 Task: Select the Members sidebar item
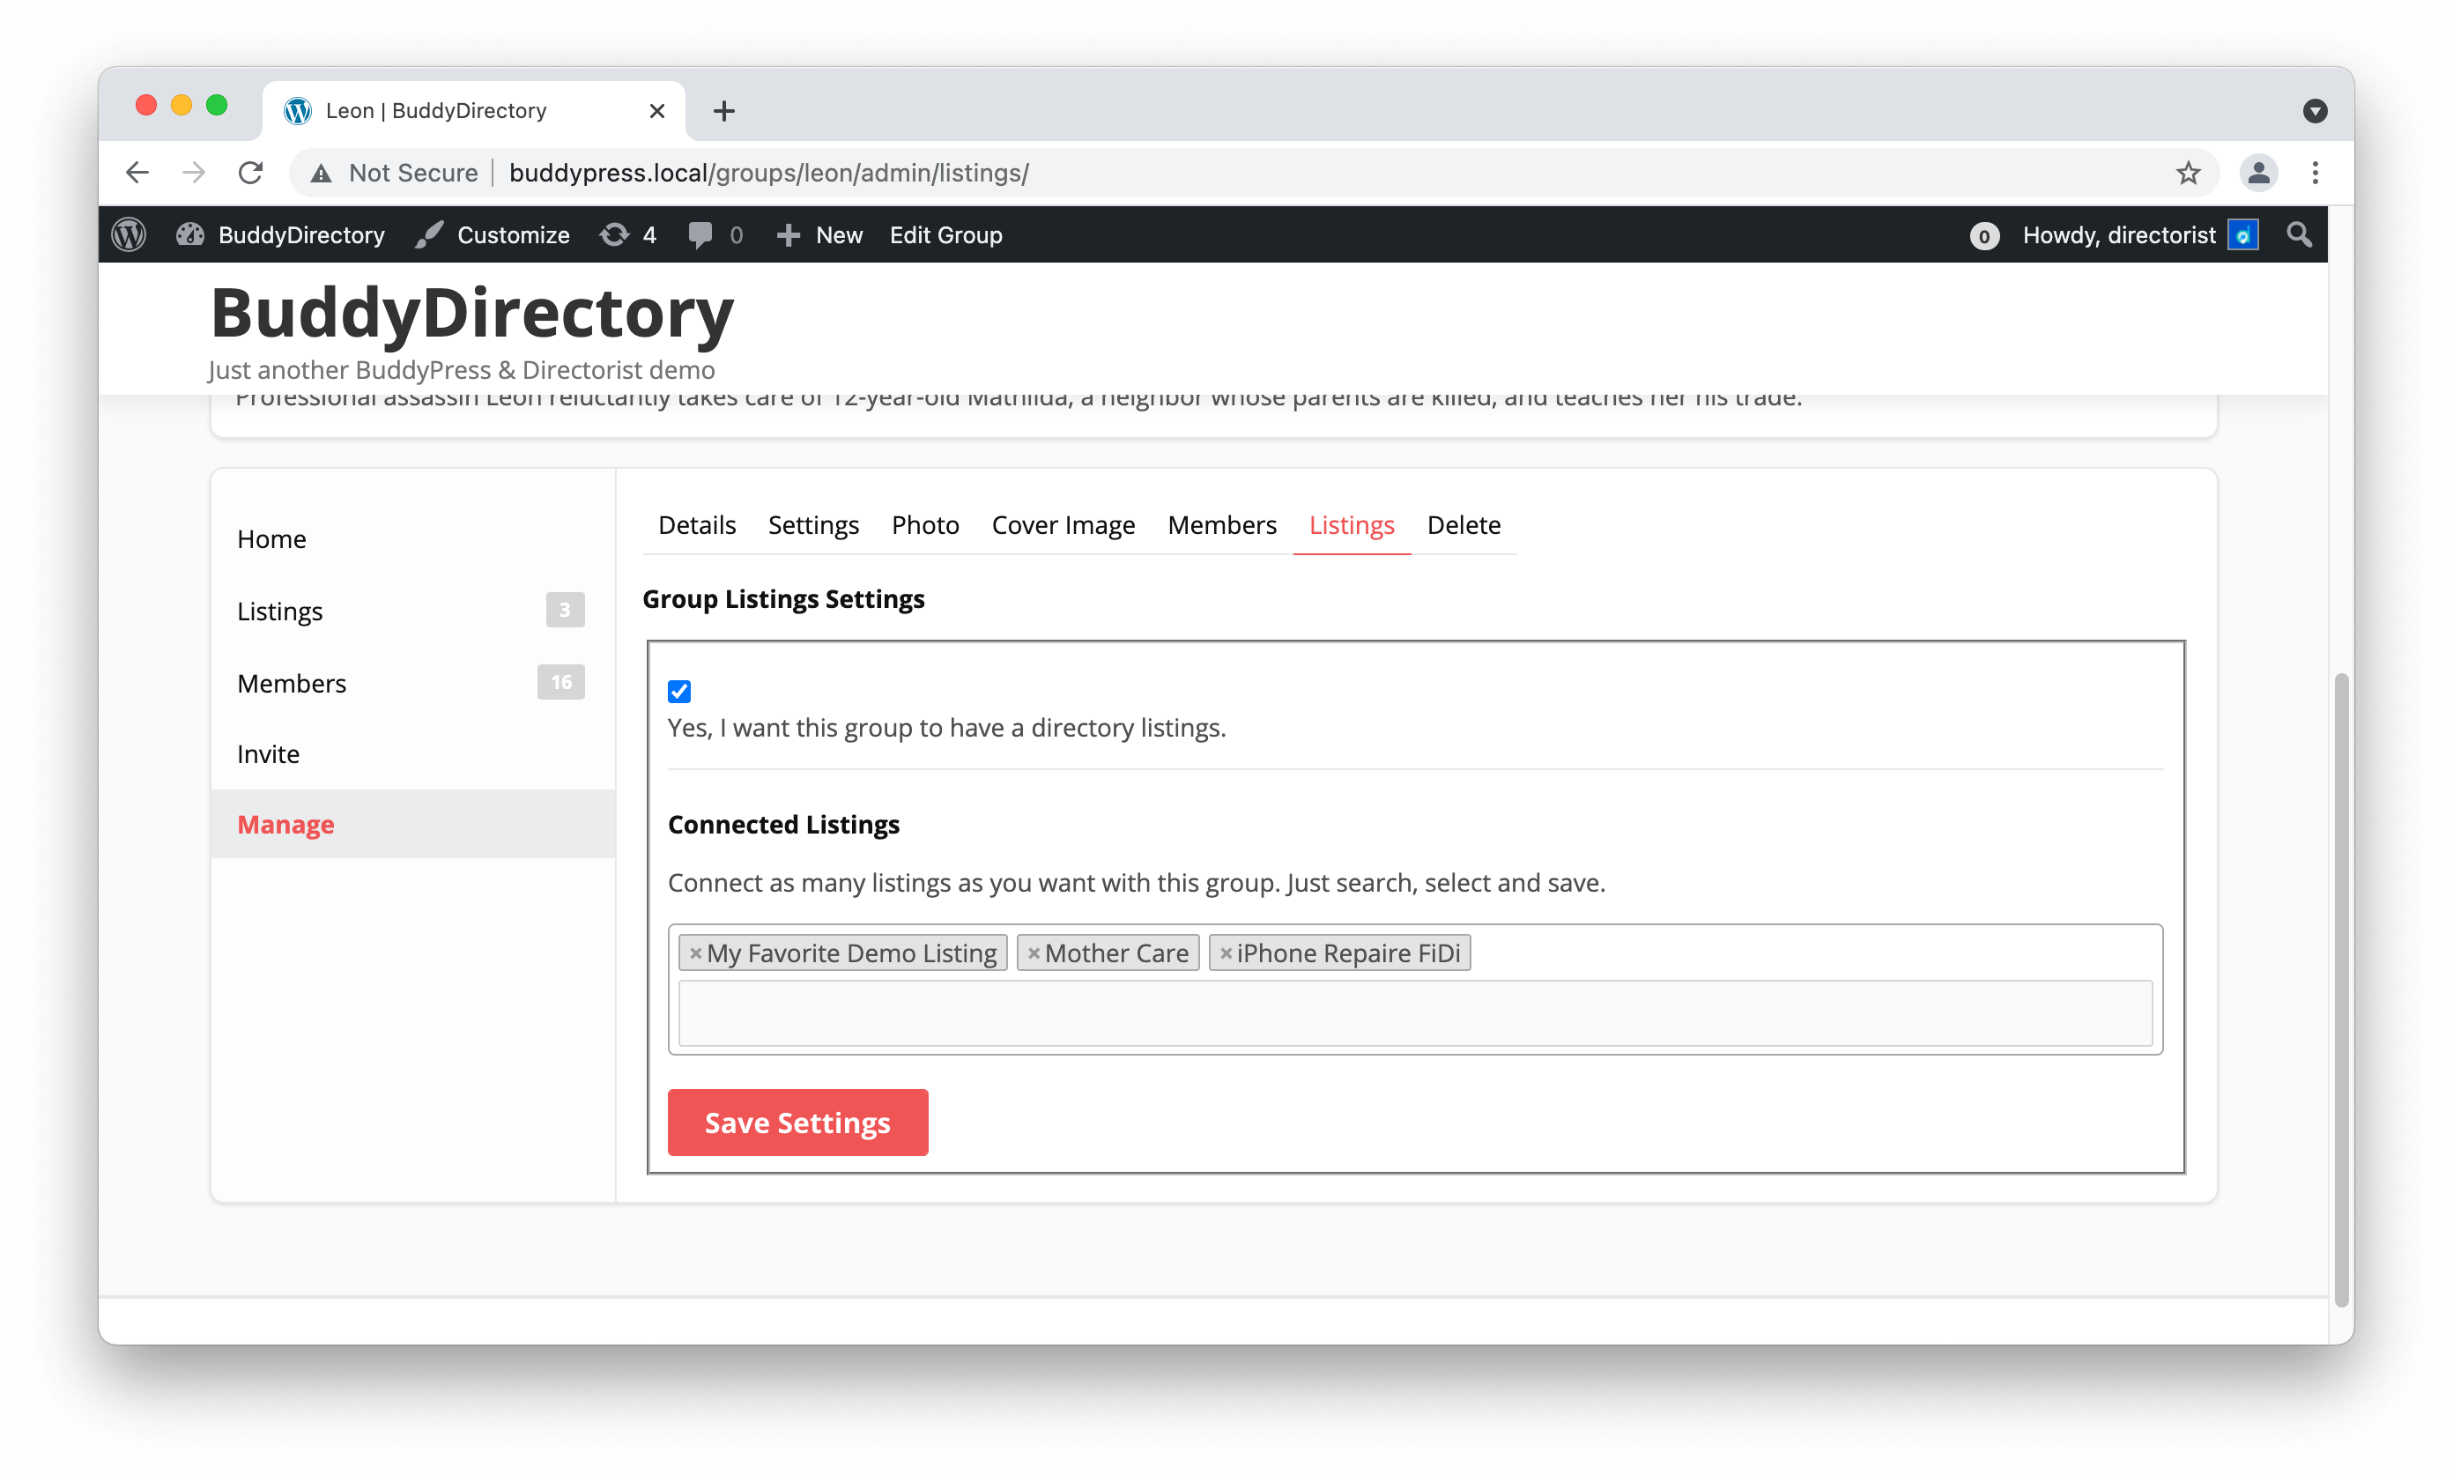point(292,683)
